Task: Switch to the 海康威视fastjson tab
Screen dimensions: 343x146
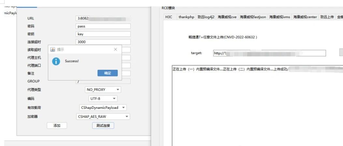Action: click(x=253, y=17)
